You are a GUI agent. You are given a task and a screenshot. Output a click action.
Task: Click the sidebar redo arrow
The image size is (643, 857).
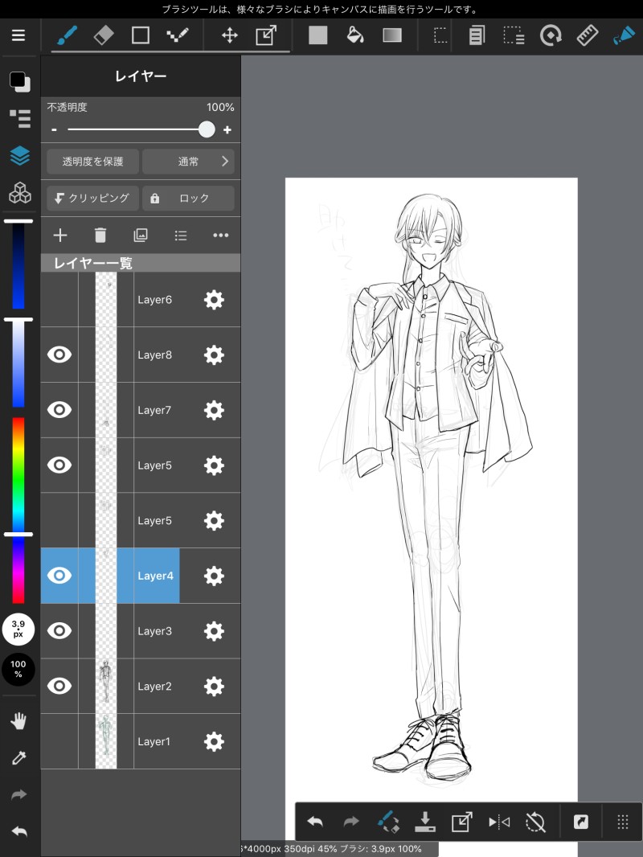click(x=18, y=794)
